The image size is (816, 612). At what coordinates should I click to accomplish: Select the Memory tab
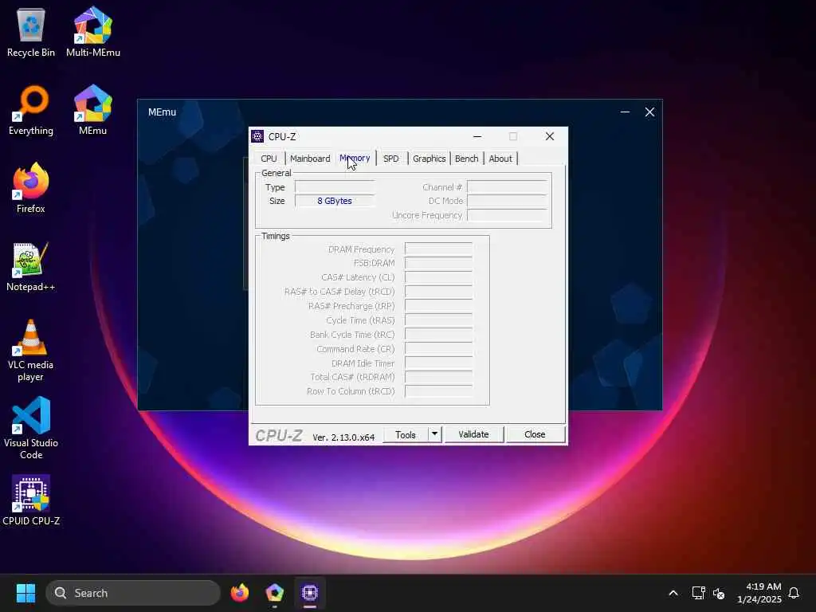point(355,158)
